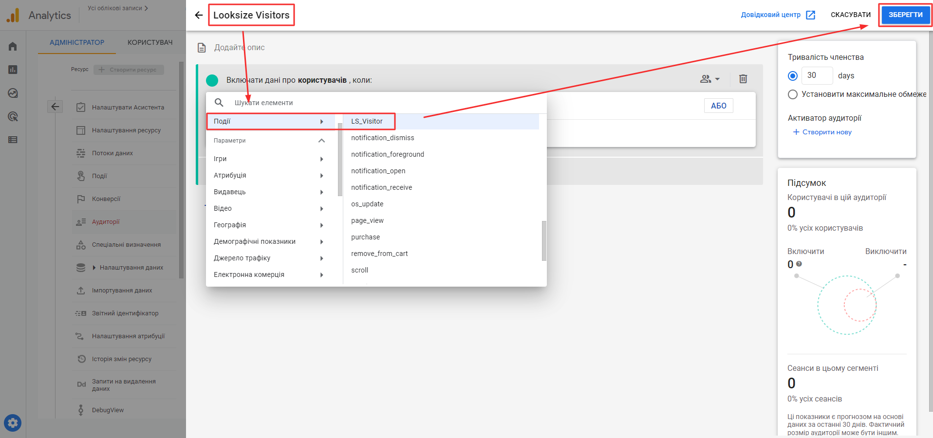Open Довідковий центр link
The height and width of the screenshot is (438, 933).
click(x=770, y=15)
